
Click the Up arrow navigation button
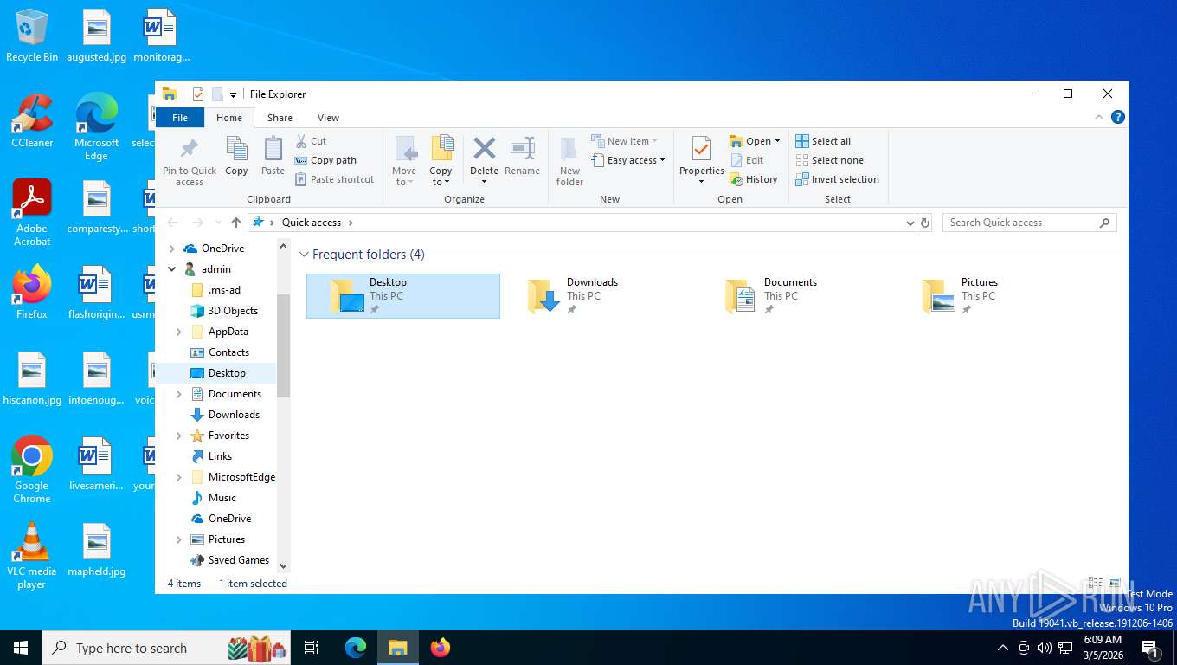coord(236,223)
